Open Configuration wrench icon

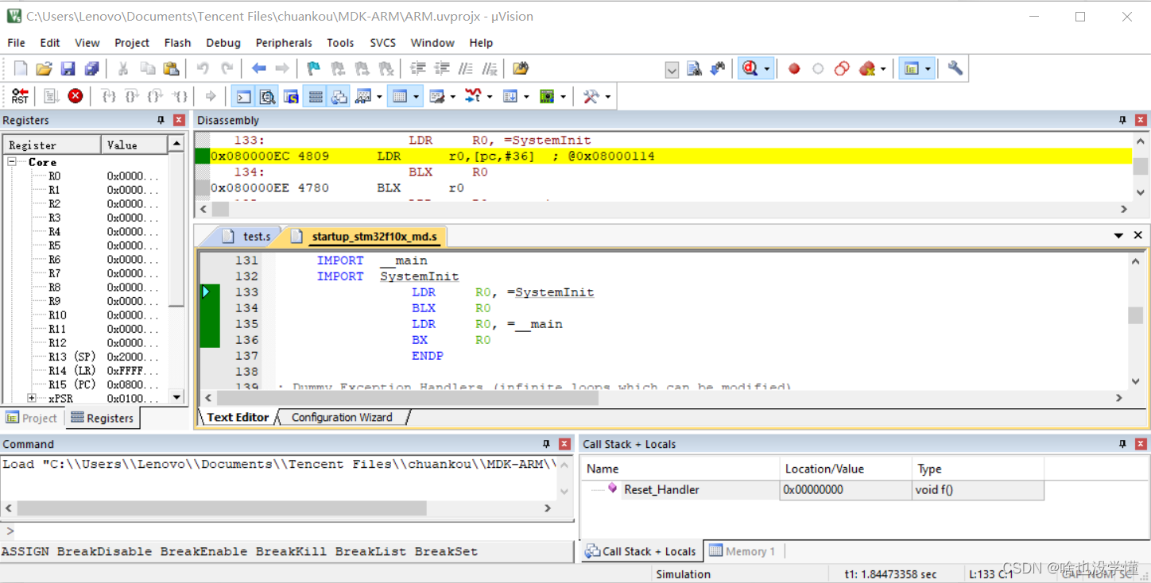[x=955, y=68]
